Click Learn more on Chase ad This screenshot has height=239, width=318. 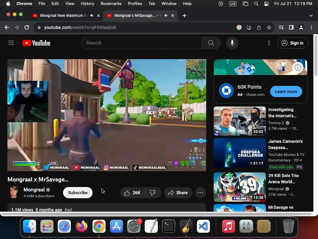point(286,91)
